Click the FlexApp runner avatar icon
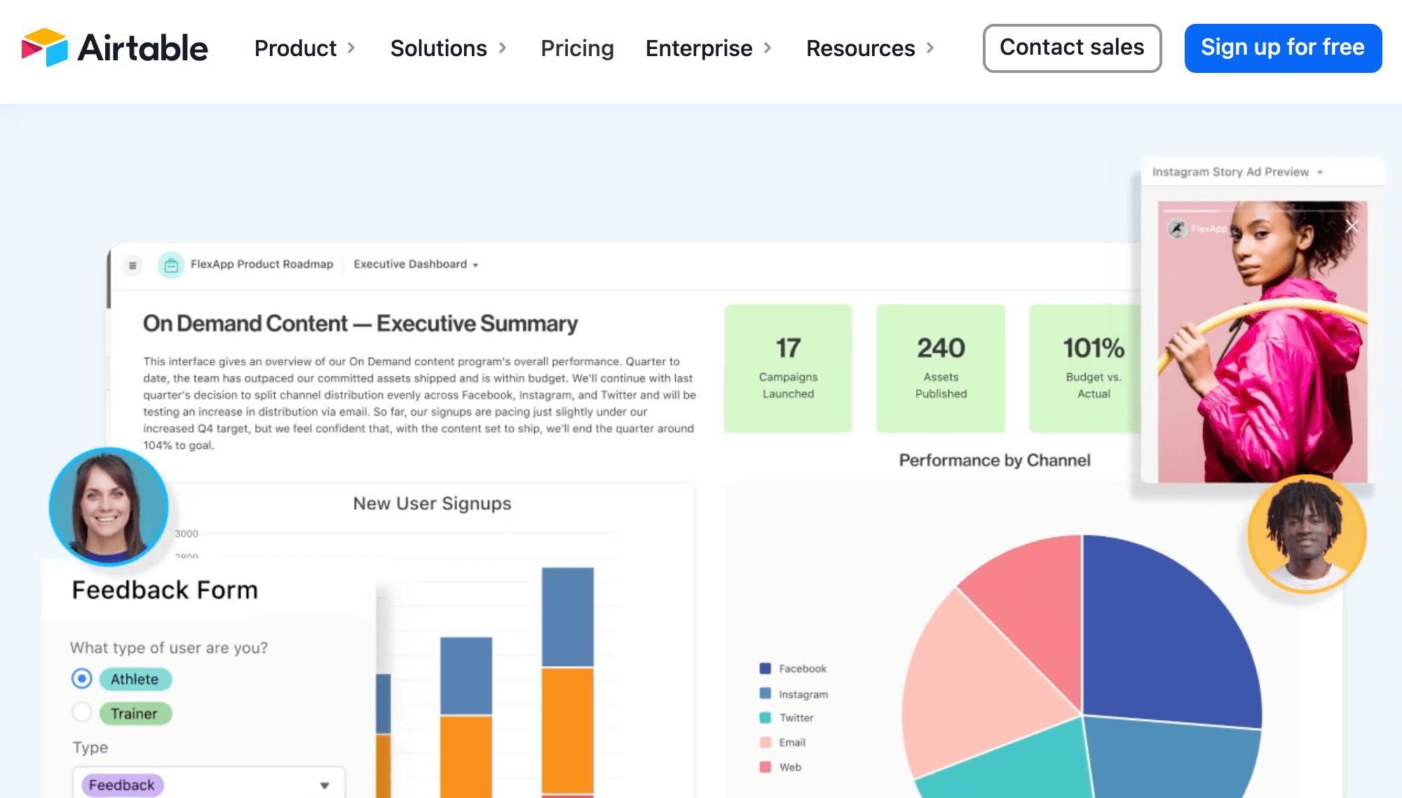Viewport: 1402px width, 798px height. [1177, 229]
